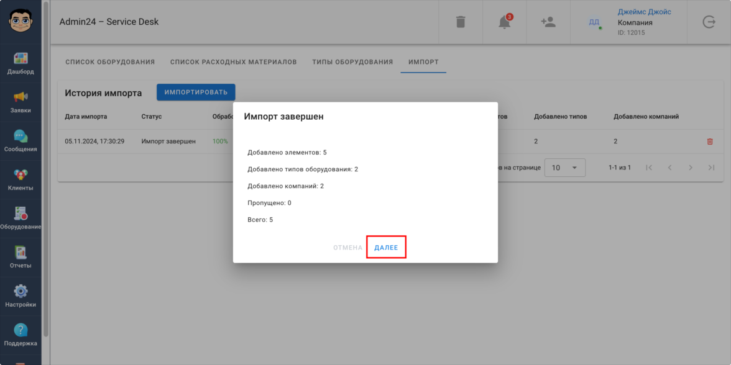The height and width of the screenshot is (365, 731).
Task: Open the Оборудование sidebar icon
Action: click(21, 214)
